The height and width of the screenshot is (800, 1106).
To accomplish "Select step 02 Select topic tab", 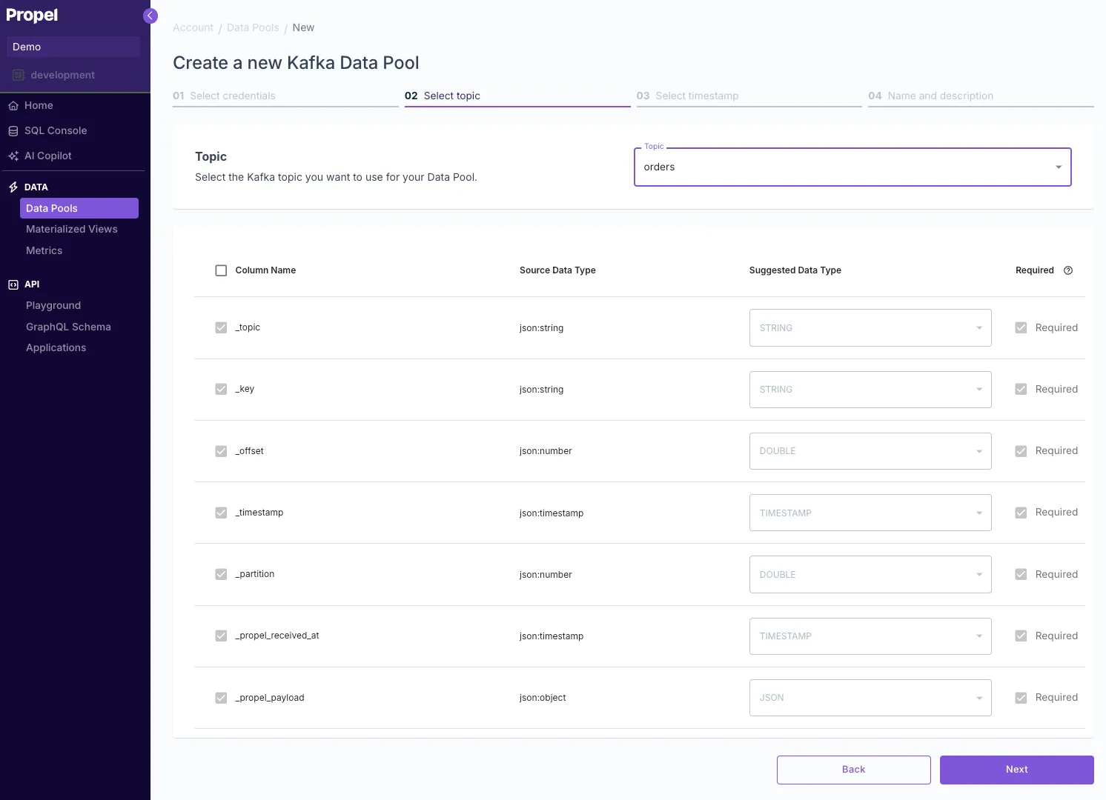I will pyautogui.click(x=517, y=96).
